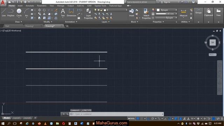Click the search keyword or phrase box
Image resolution: width=224 pixels, height=126 pixels.
(x=141, y=2)
